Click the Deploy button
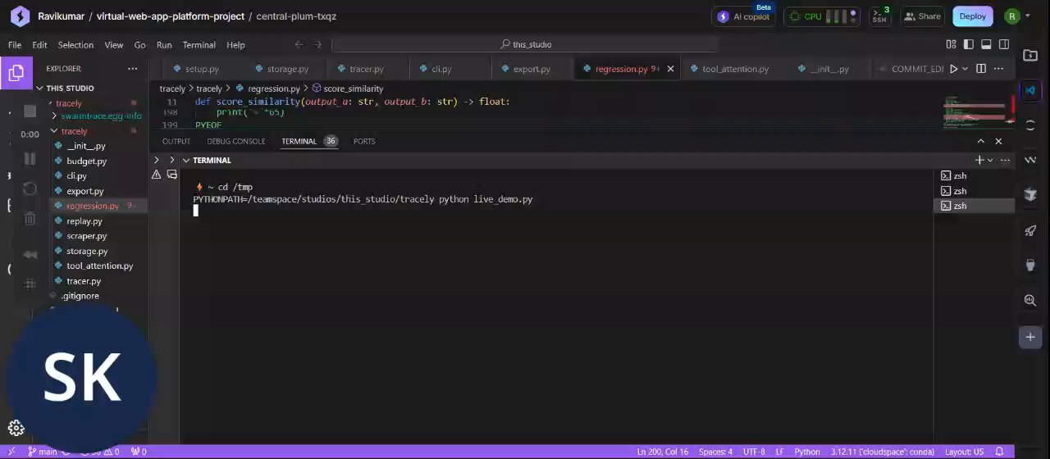 (x=972, y=16)
